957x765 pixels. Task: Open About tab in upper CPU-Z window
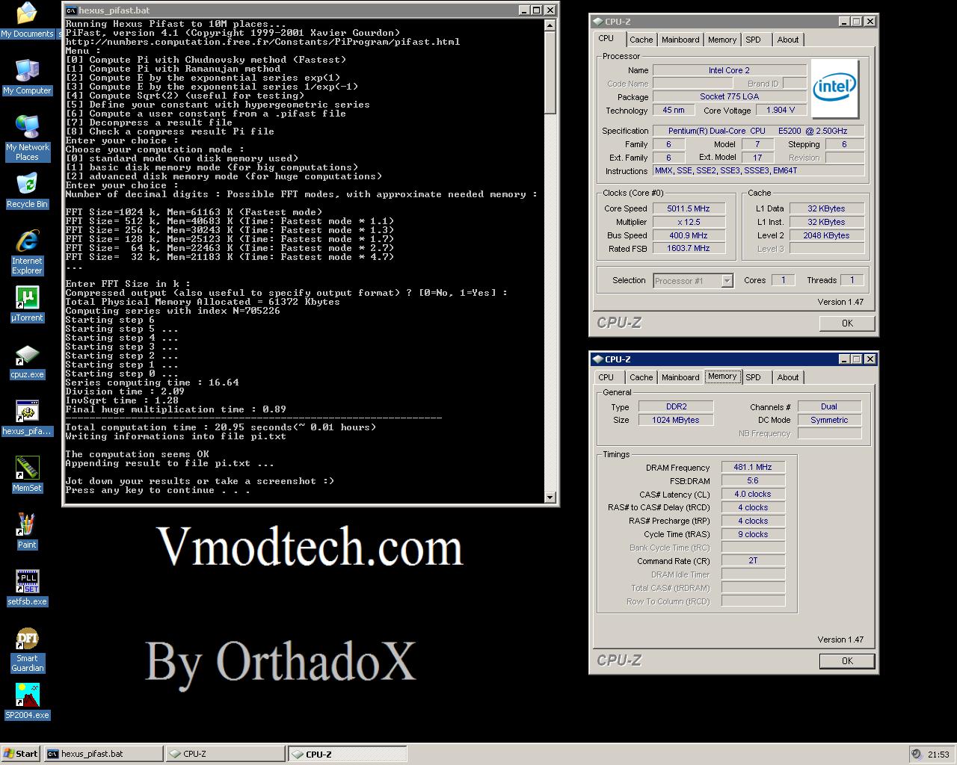(788, 40)
